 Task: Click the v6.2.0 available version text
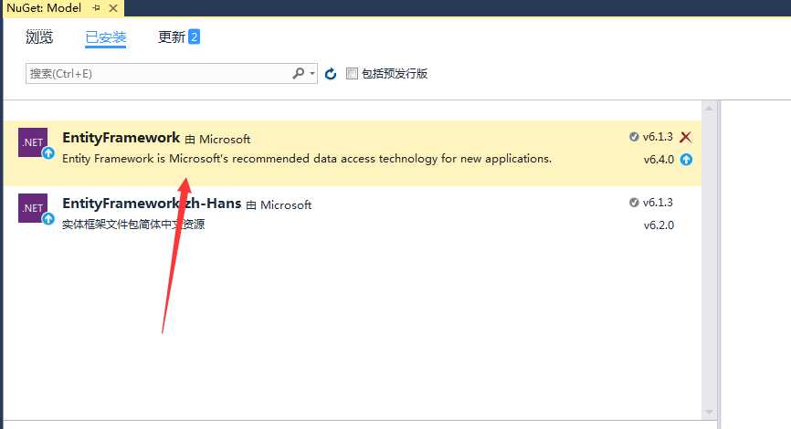[x=659, y=225]
